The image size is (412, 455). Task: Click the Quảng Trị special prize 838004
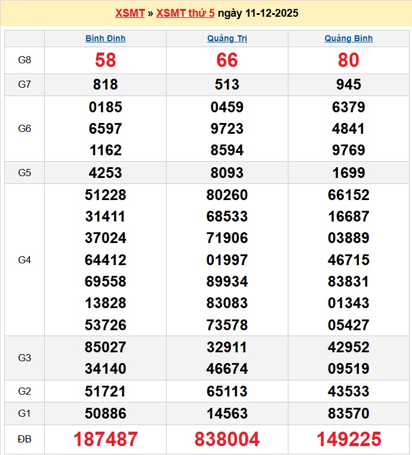click(227, 439)
